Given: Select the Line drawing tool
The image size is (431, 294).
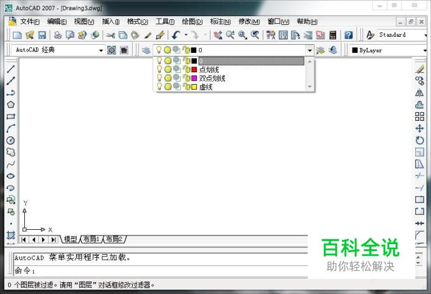Looking at the screenshot, I should coord(11,69).
